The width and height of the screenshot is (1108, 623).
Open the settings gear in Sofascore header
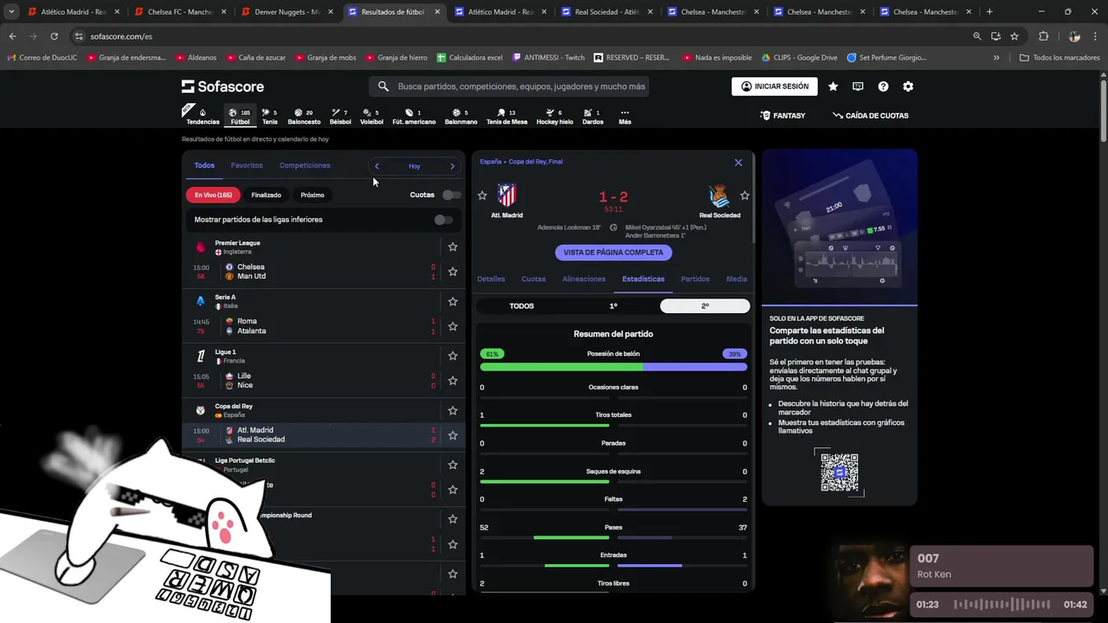(x=908, y=87)
